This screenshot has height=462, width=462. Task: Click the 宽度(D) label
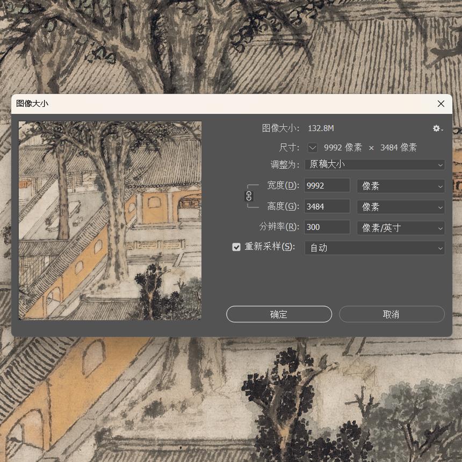(x=283, y=186)
